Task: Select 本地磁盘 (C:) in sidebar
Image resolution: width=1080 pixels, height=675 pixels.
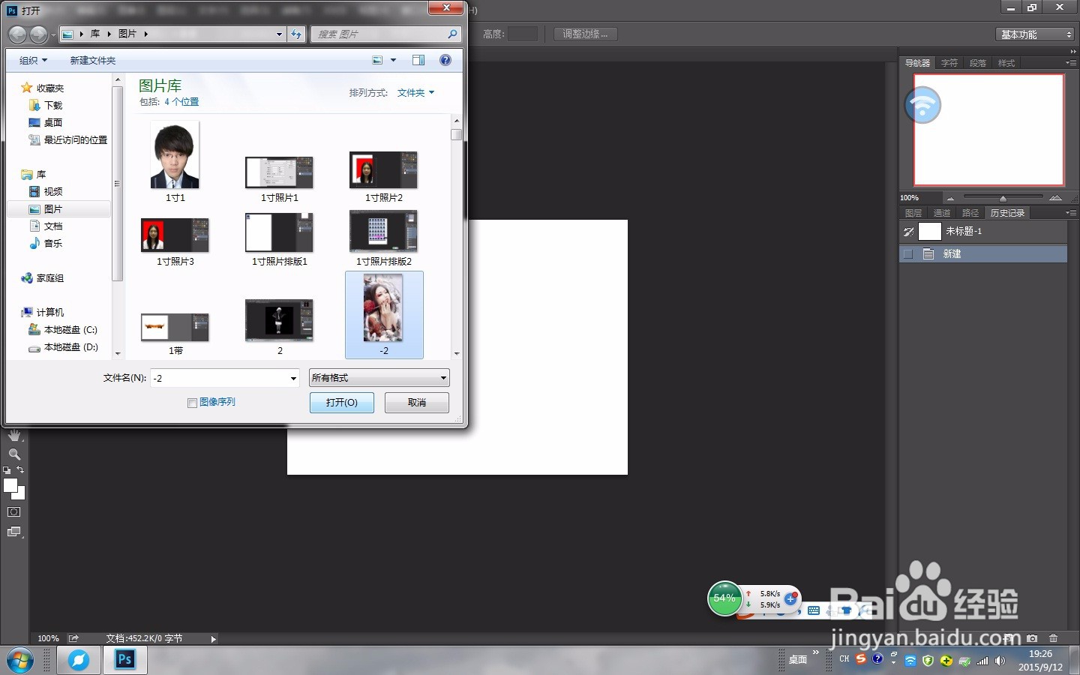Action: (70, 330)
